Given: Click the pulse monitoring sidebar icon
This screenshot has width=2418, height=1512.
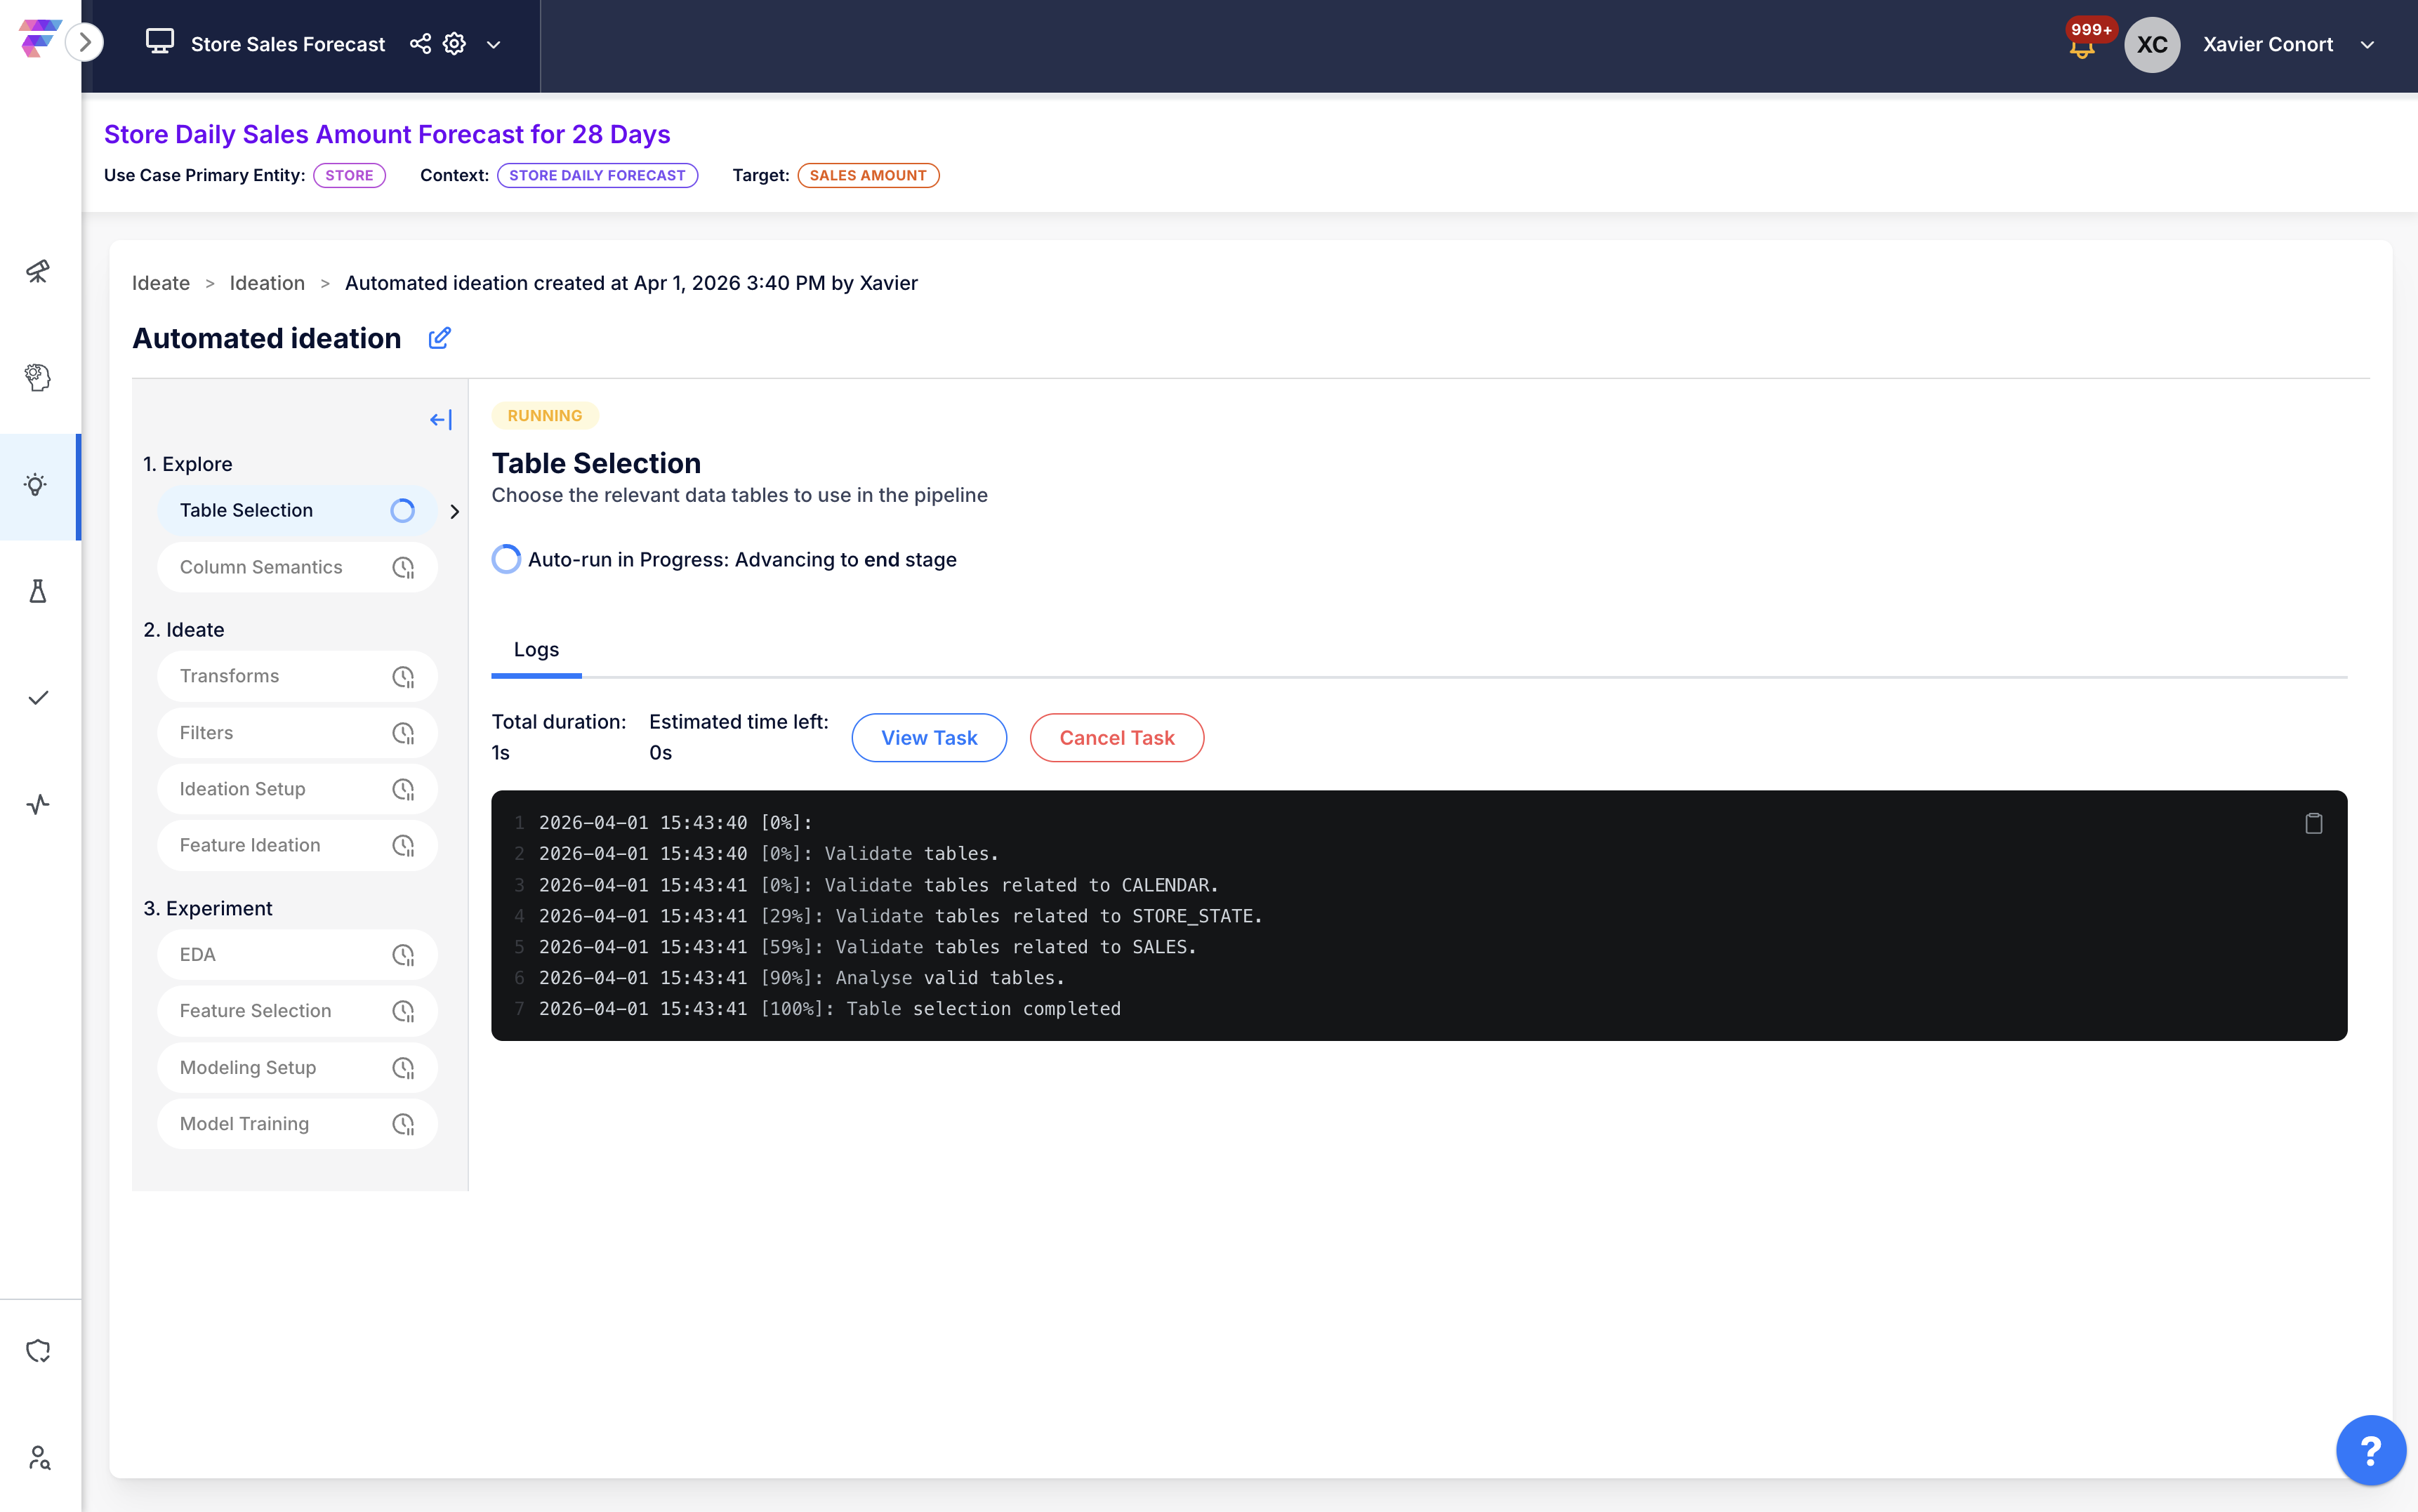Looking at the screenshot, I should (x=38, y=804).
